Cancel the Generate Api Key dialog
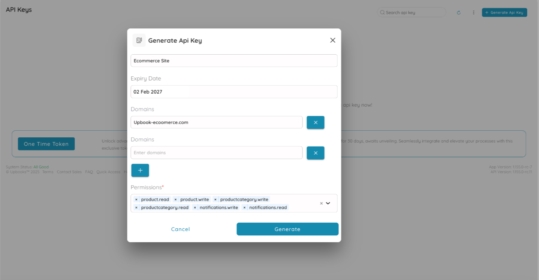 coord(180,229)
